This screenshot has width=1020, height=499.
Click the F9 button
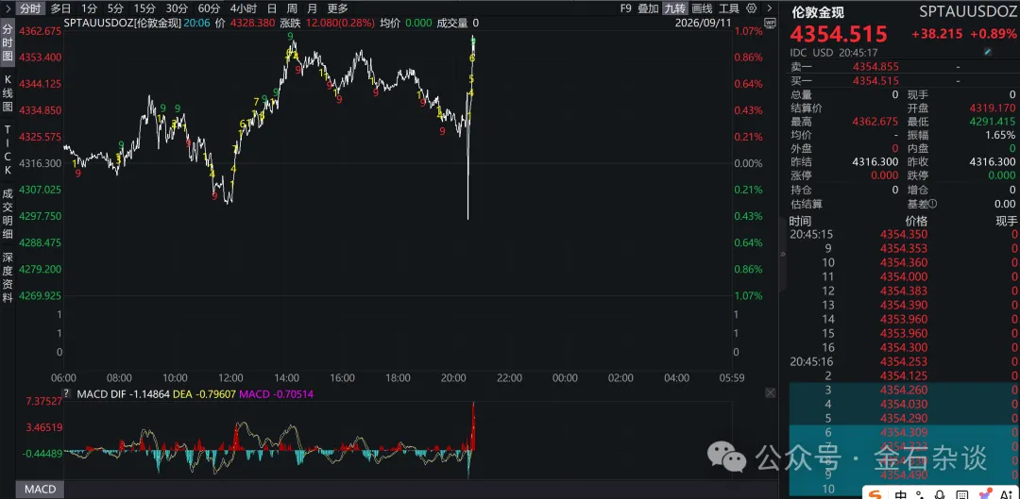(x=626, y=8)
